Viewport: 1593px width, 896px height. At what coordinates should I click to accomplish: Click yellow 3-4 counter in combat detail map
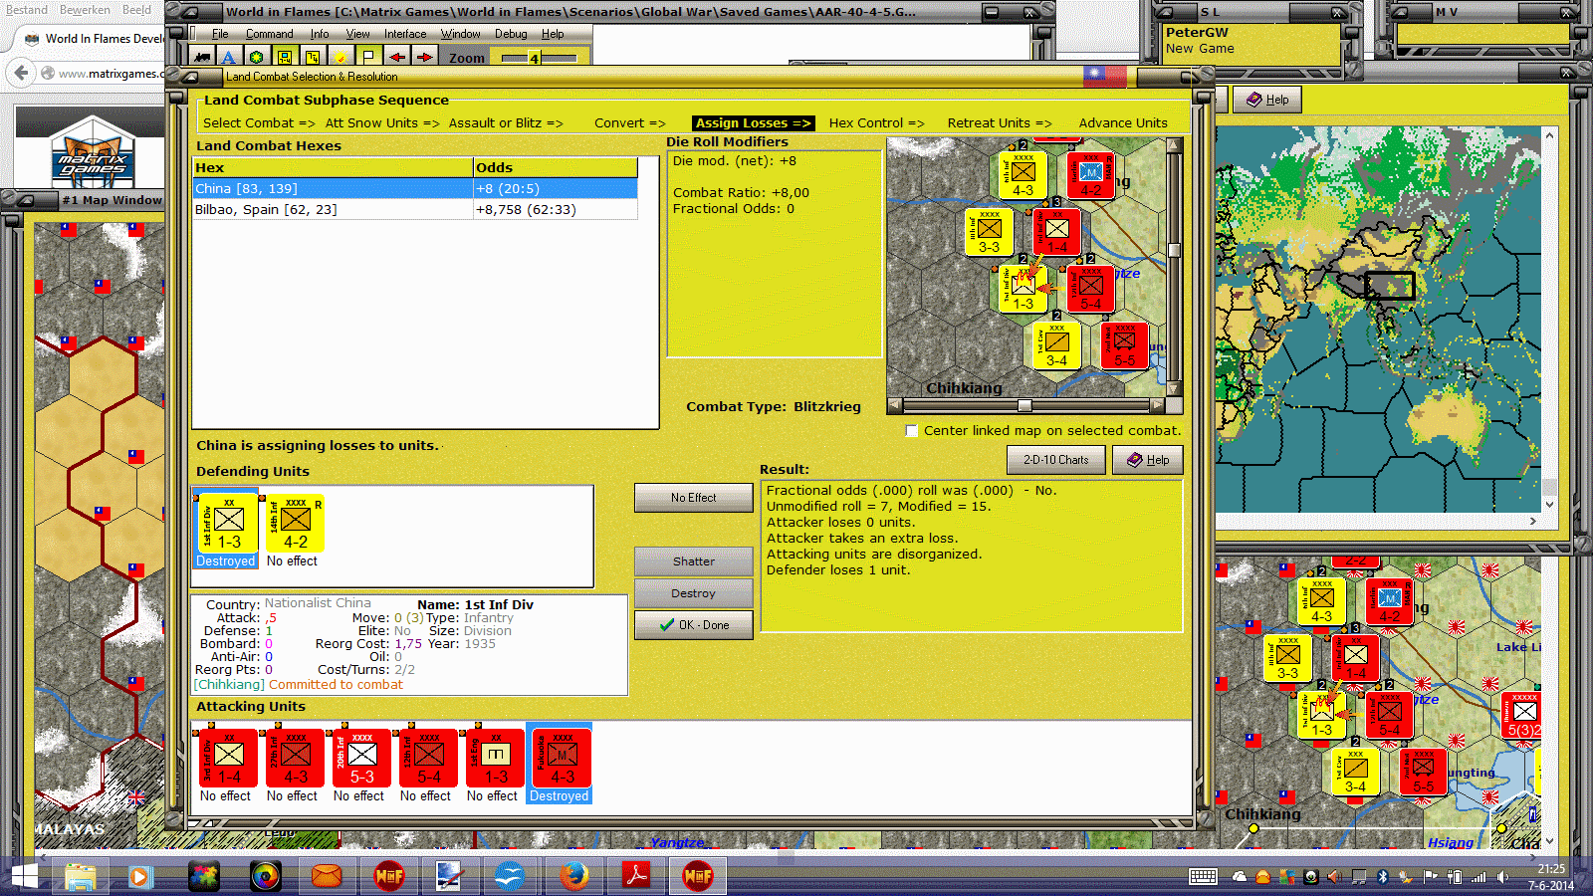pos(1056,345)
